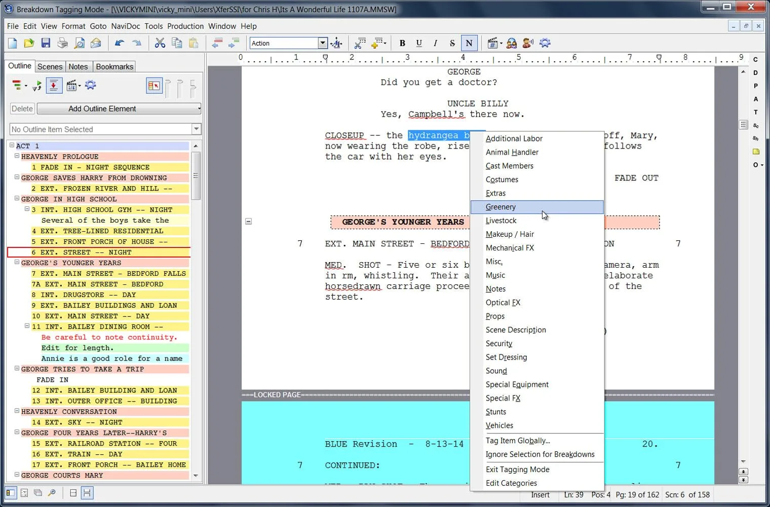
Task: Click the paste icon on the toolbar
Action: 194,43
